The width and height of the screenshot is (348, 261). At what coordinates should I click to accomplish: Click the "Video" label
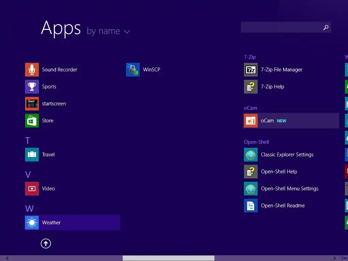pos(48,188)
